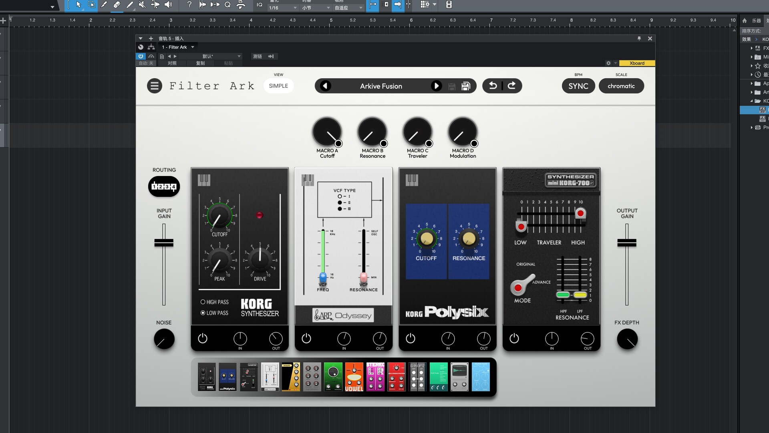Screen dimensions: 769x433
Task: Select the VOWEL filter thumbnail
Action: pyautogui.click(x=354, y=377)
